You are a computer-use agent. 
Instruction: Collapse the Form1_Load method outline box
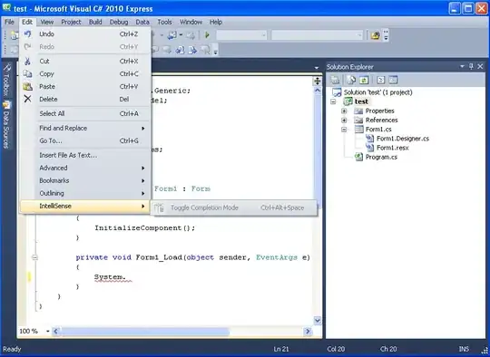pos(34,257)
